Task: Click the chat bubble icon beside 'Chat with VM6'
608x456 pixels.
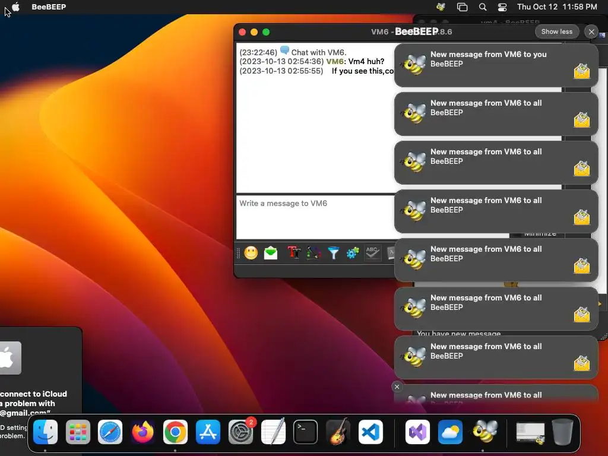Action: [x=284, y=50]
